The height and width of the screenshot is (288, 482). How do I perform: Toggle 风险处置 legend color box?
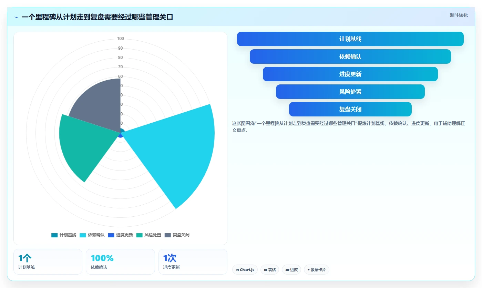139,235
